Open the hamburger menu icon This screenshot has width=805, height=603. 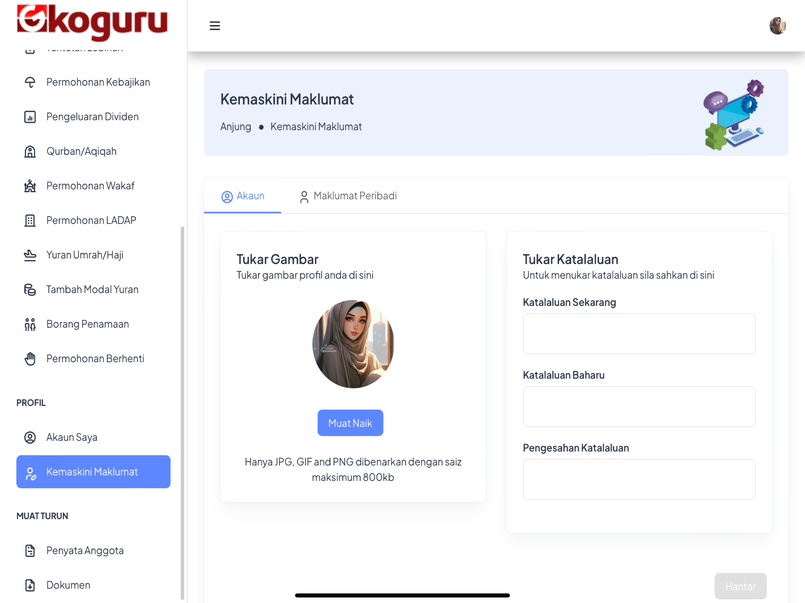tap(215, 26)
